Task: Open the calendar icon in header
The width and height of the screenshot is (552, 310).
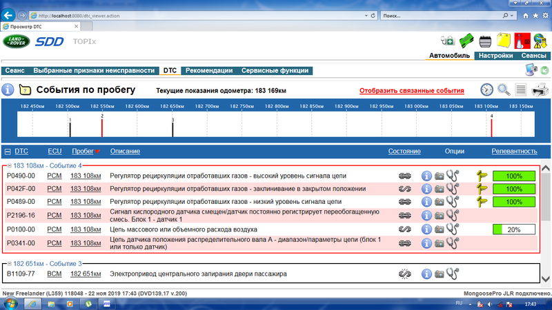Action: coord(485,41)
